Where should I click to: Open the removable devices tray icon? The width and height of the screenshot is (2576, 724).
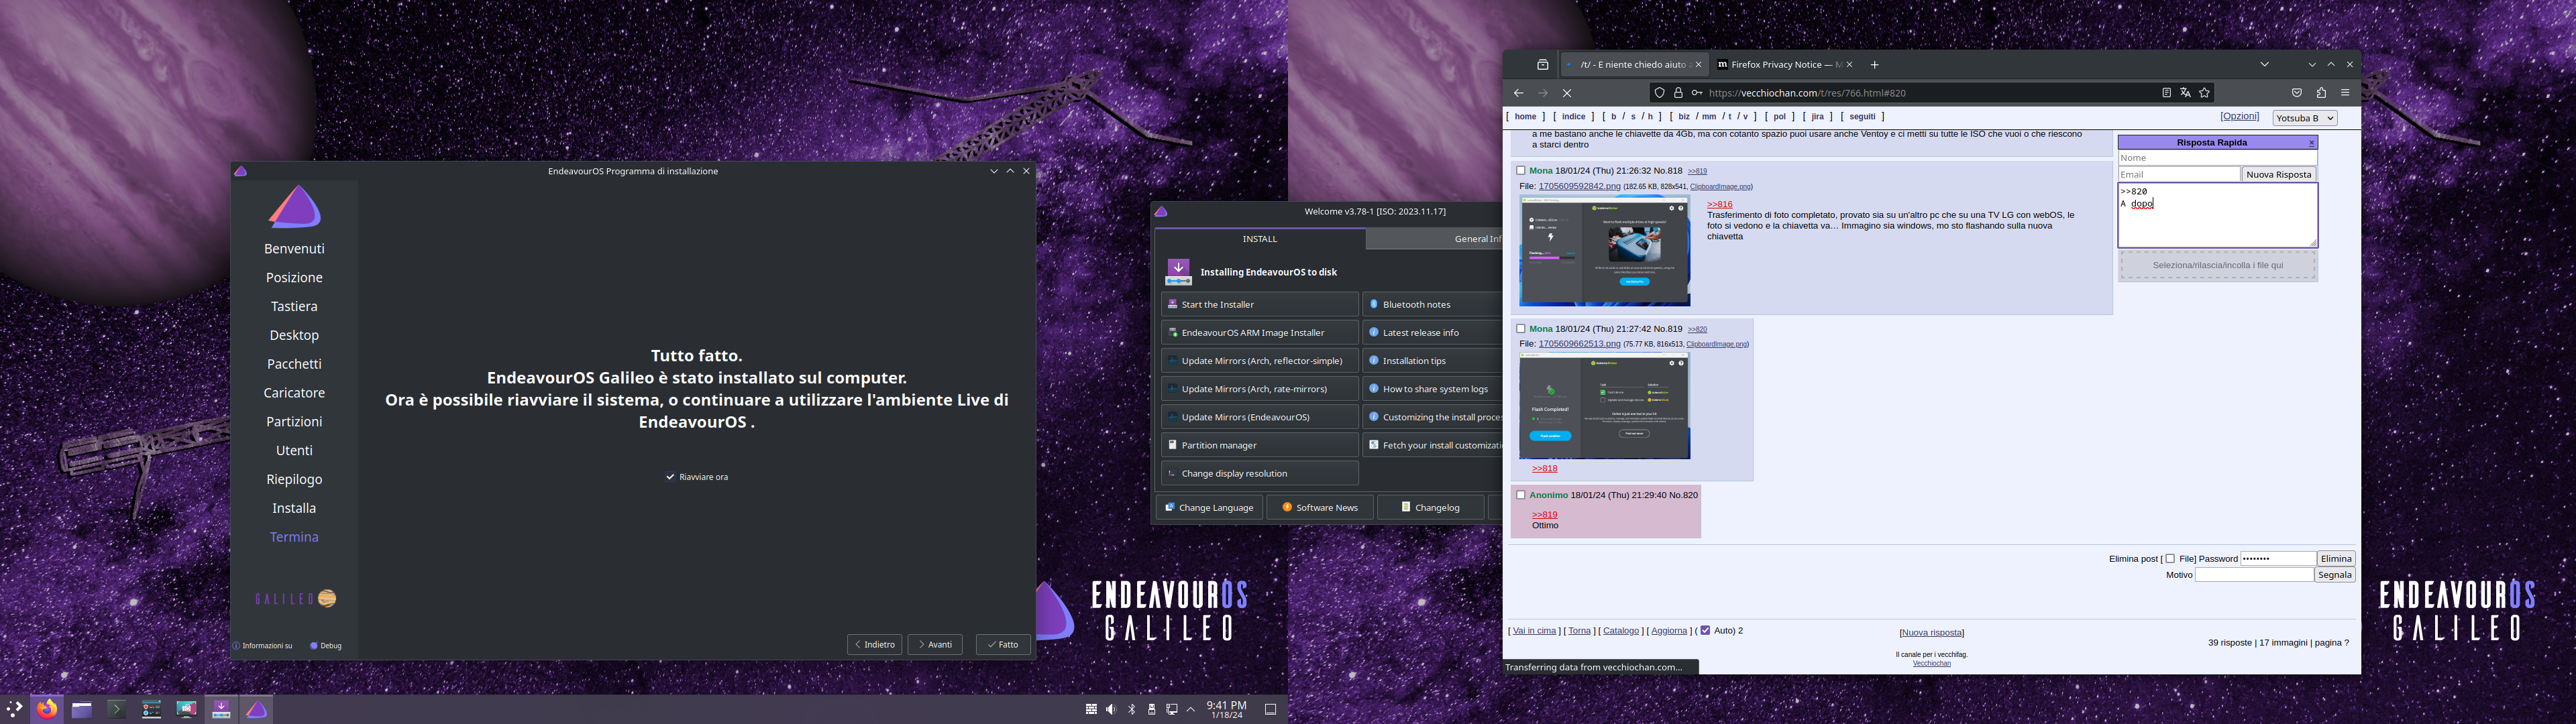click(1152, 709)
